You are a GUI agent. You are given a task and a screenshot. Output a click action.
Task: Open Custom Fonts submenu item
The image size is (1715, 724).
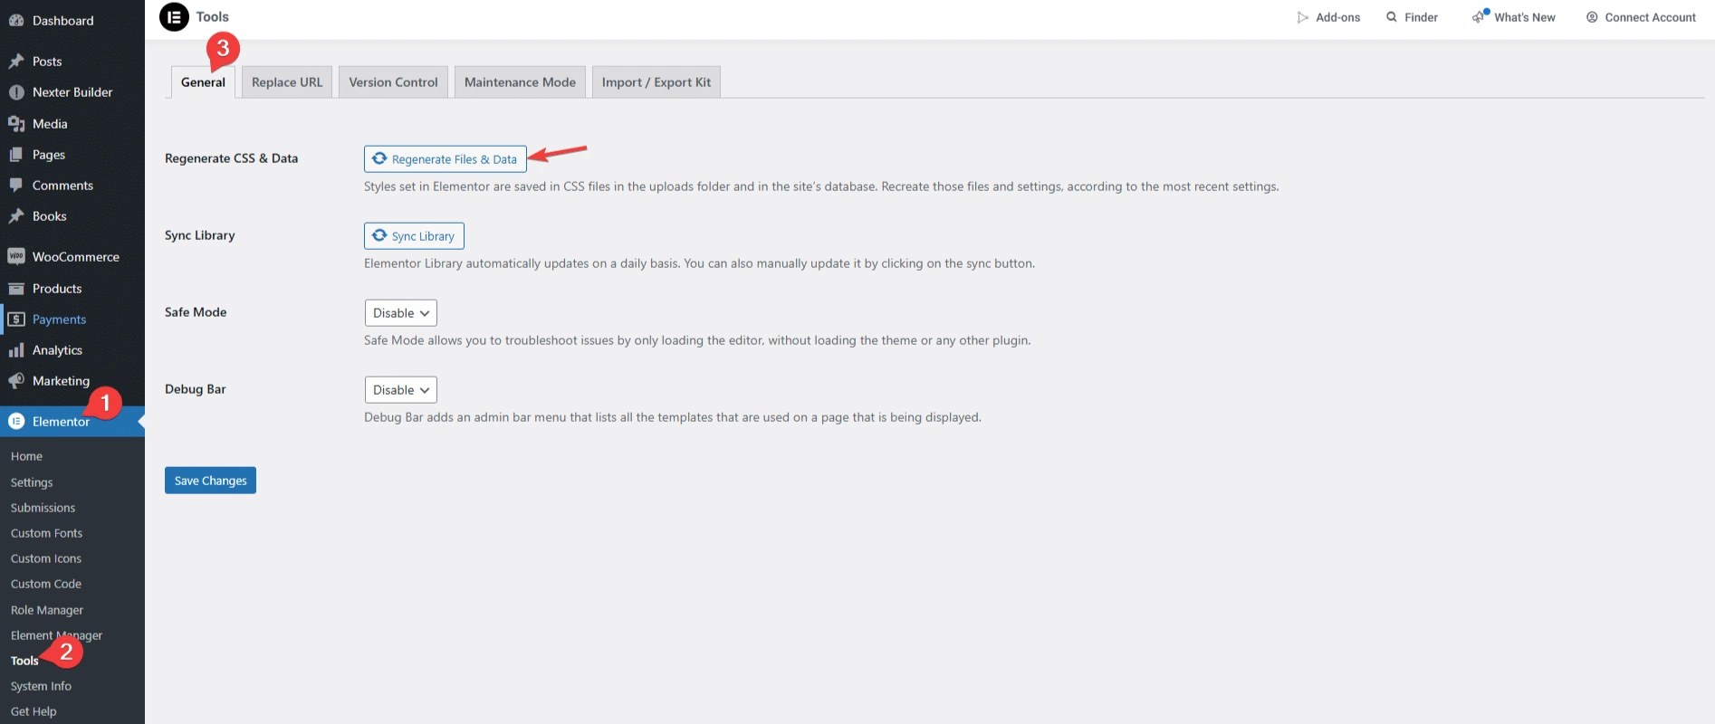(46, 533)
